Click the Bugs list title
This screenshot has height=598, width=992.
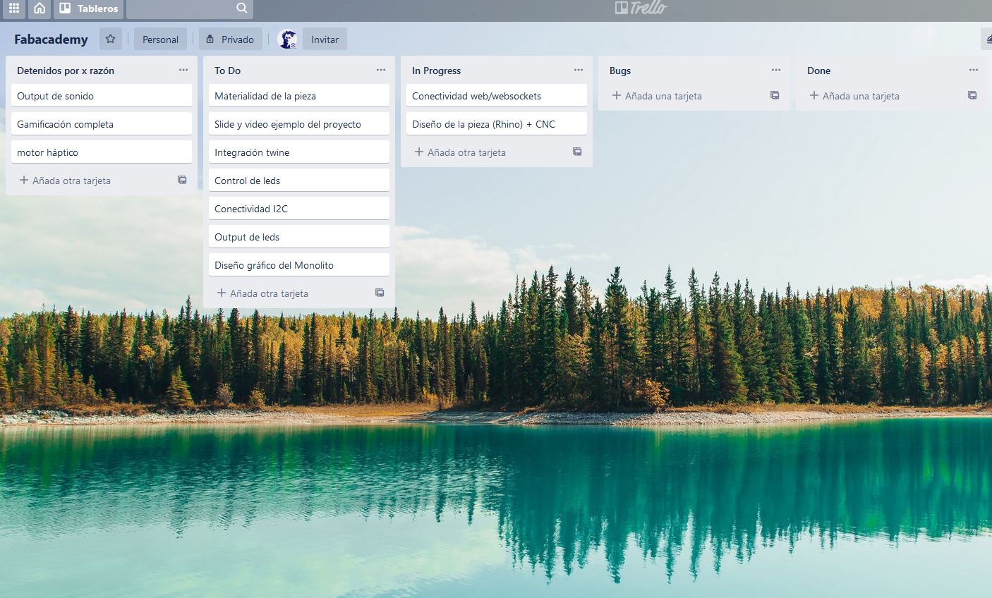620,71
